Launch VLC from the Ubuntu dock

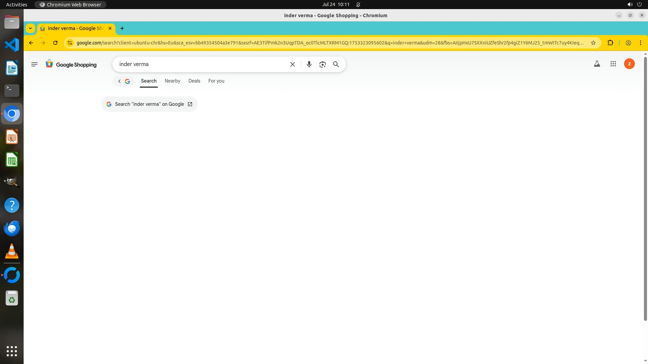12,251
